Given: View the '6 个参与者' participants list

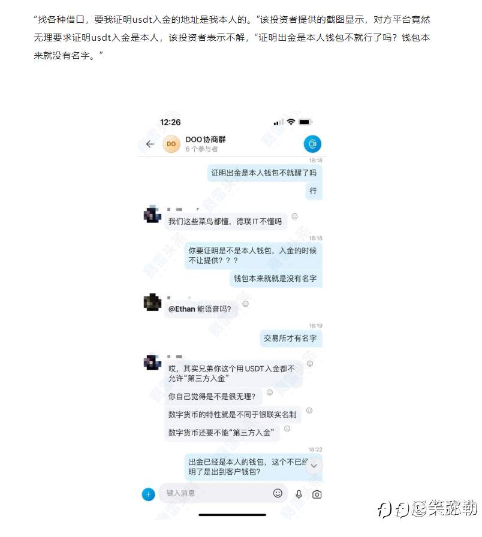Looking at the screenshot, I should [x=201, y=149].
